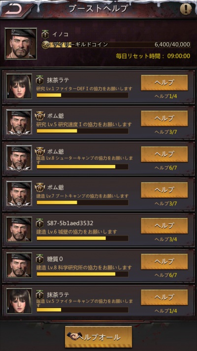This screenshot has width=197, height=351.
Task: Open イノコ's profile portrait
Action: click(x=21, y=43)
